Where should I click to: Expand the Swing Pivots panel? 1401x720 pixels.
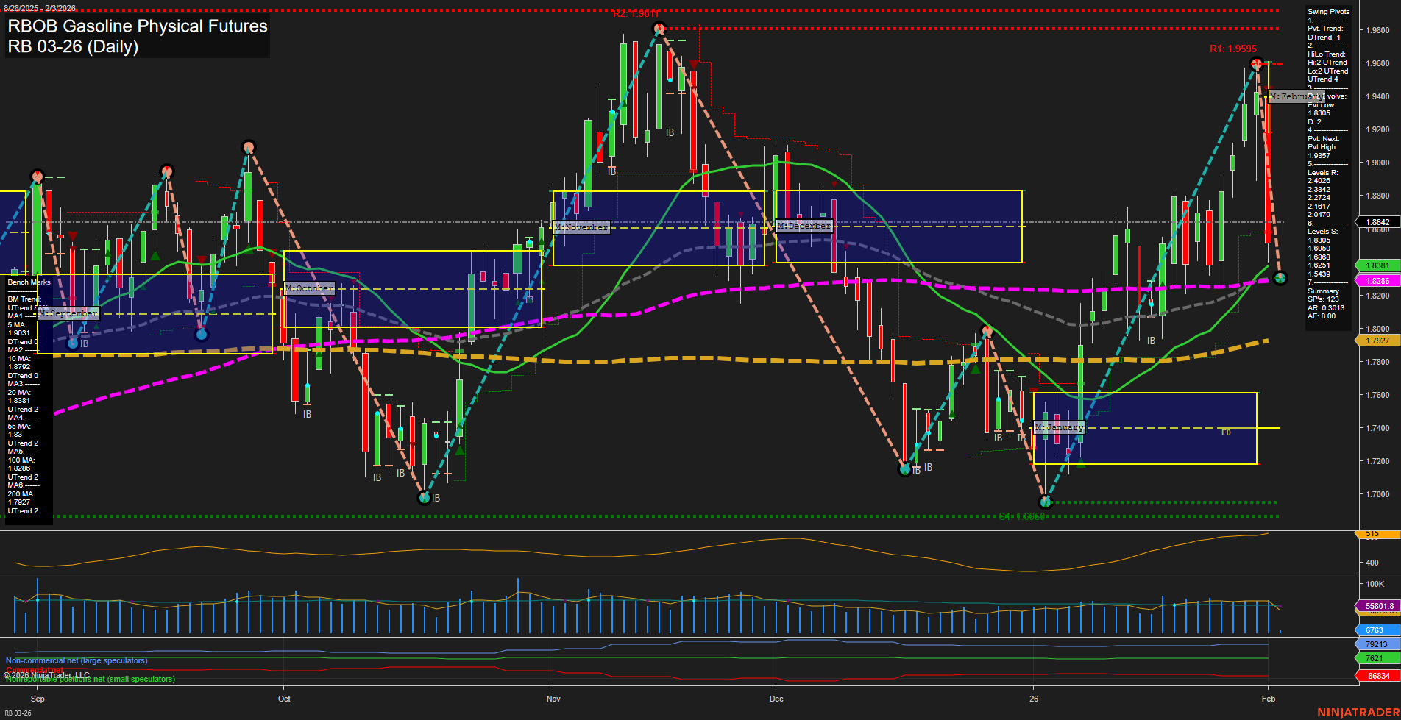(1328, 11)
